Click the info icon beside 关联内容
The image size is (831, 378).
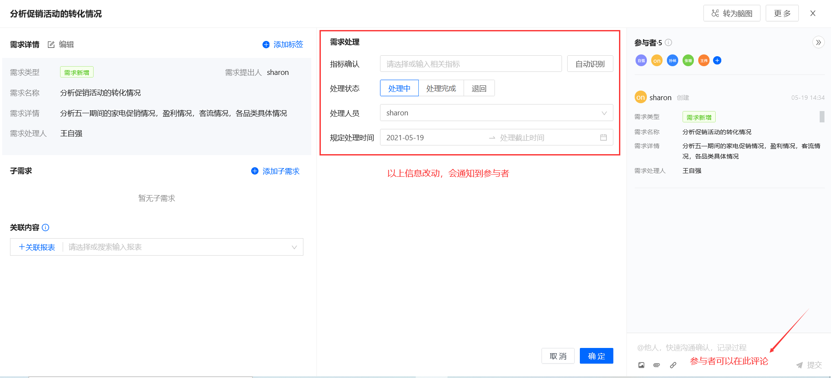pyautogui.click(x=45, y=227)
